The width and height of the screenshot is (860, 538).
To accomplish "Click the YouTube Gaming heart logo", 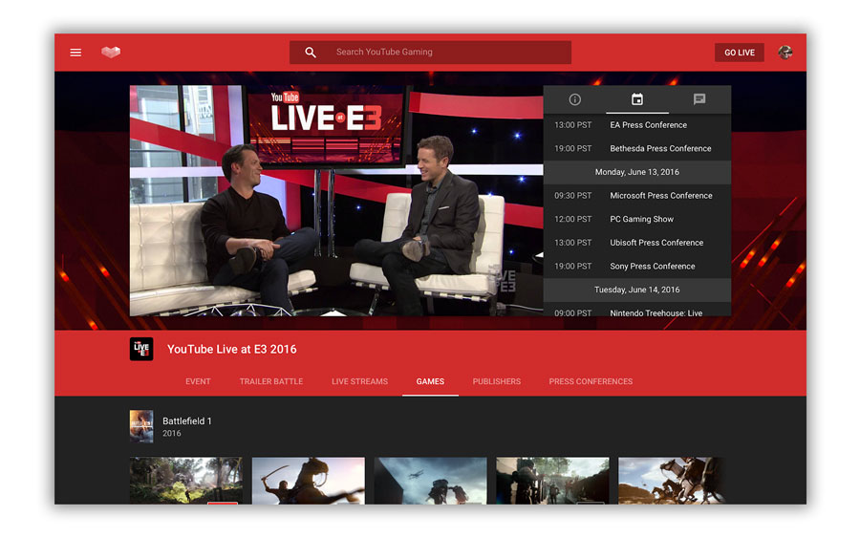I will (111, 53).
